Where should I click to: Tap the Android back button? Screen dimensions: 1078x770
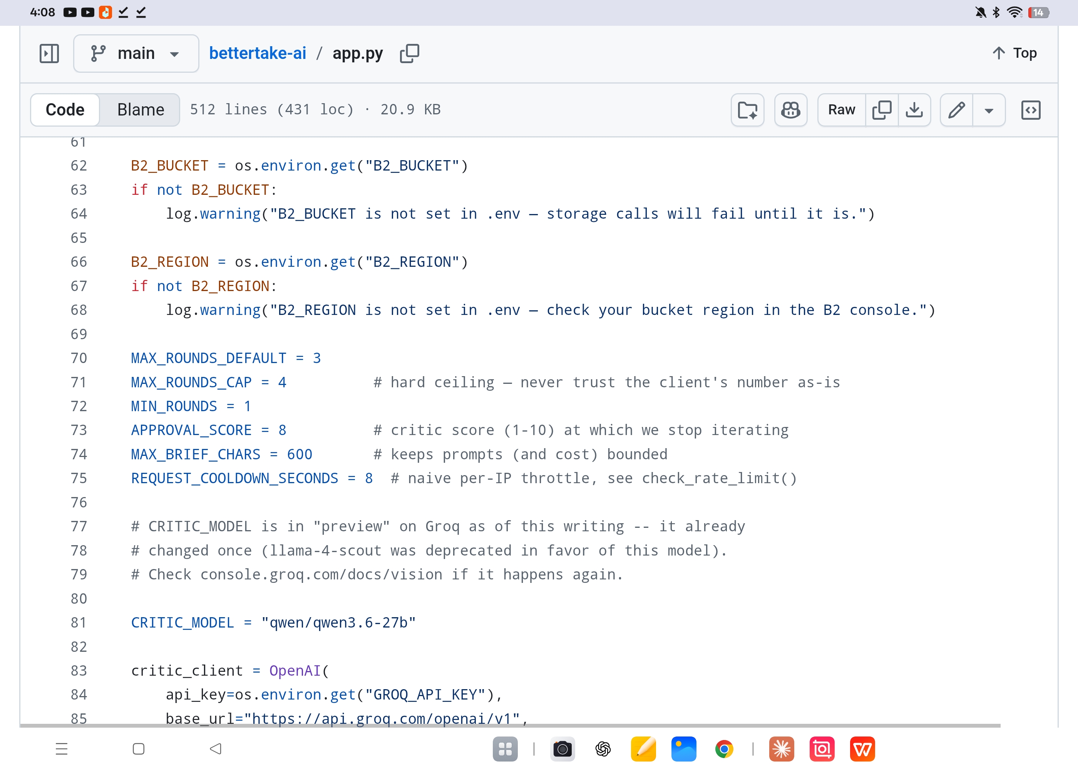216,749
